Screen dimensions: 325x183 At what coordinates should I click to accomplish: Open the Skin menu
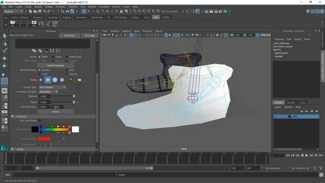pos(83,7)
